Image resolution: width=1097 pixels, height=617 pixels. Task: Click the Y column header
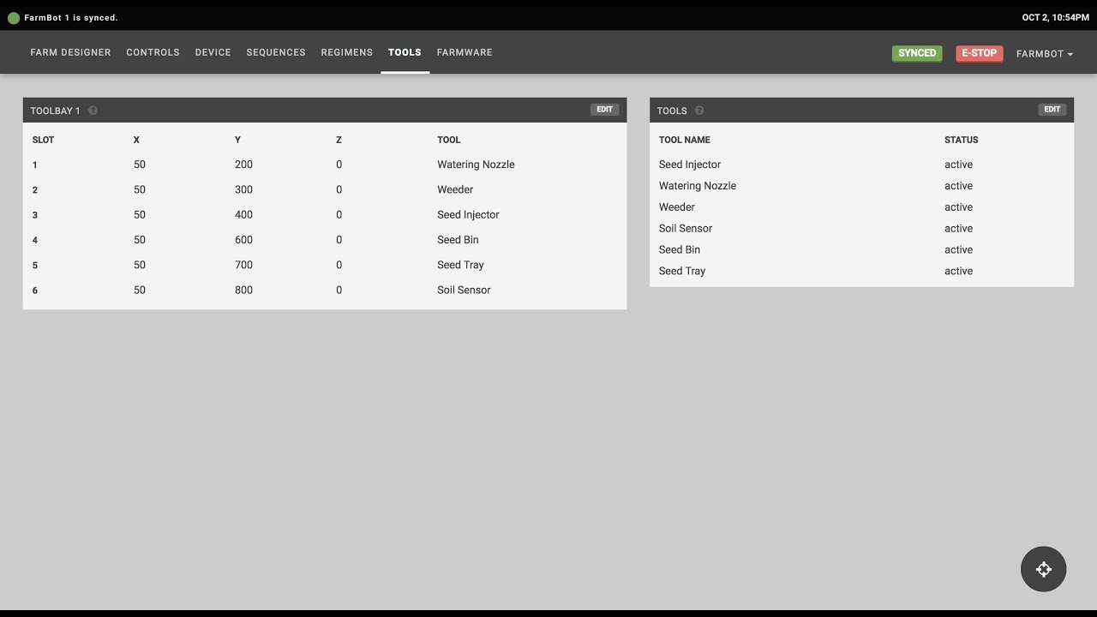237,140
